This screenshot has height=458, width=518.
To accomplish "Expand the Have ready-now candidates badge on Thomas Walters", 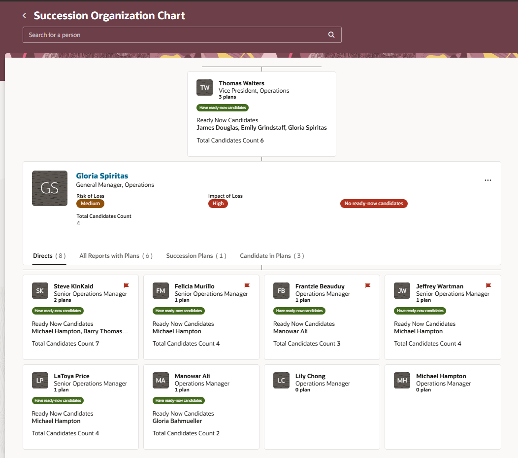I will (222, 107).
